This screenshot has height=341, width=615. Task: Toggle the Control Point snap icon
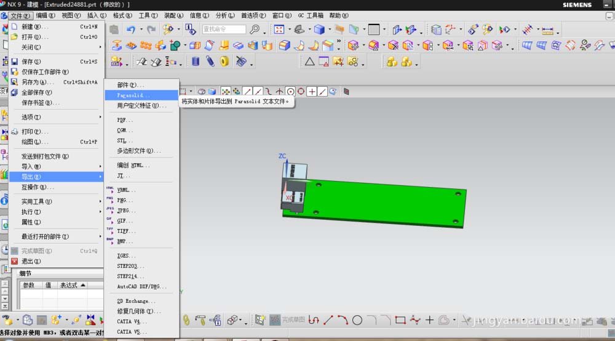coord(269,92)
